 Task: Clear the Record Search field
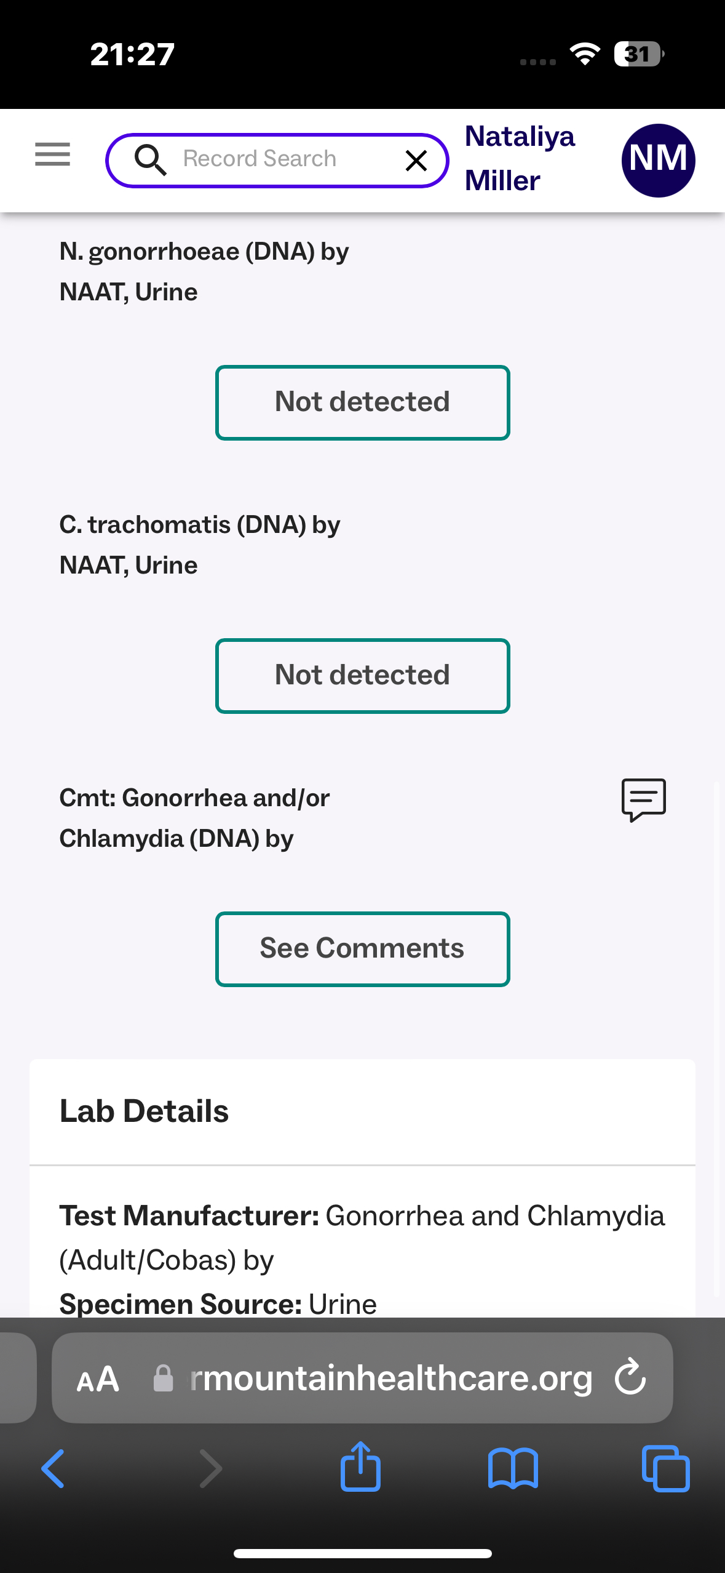(416, 161)
